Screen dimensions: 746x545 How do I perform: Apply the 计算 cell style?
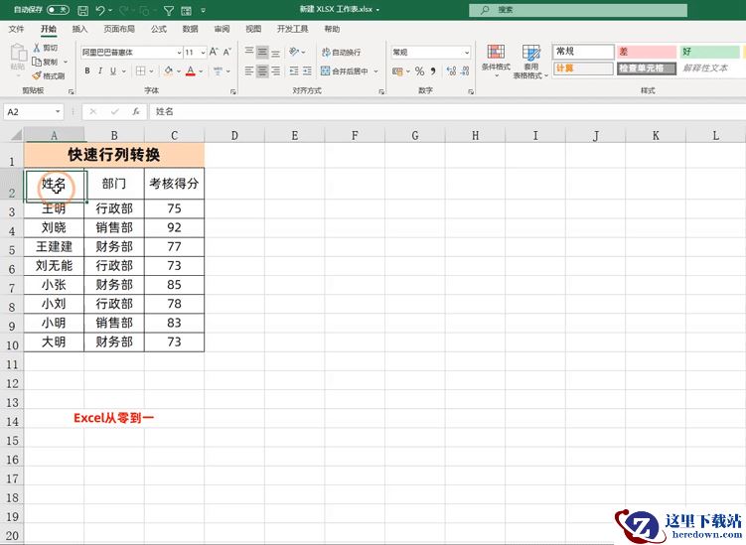point(583,68)
